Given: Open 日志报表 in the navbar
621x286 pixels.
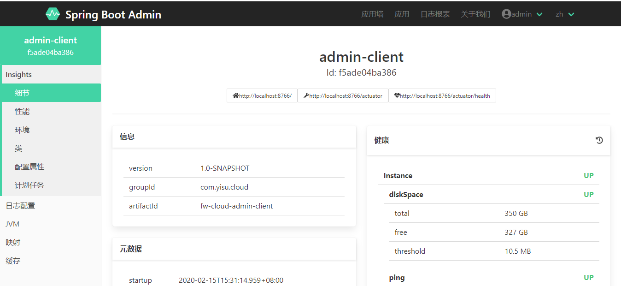Looking at the screenshot, I should (435, 14).
